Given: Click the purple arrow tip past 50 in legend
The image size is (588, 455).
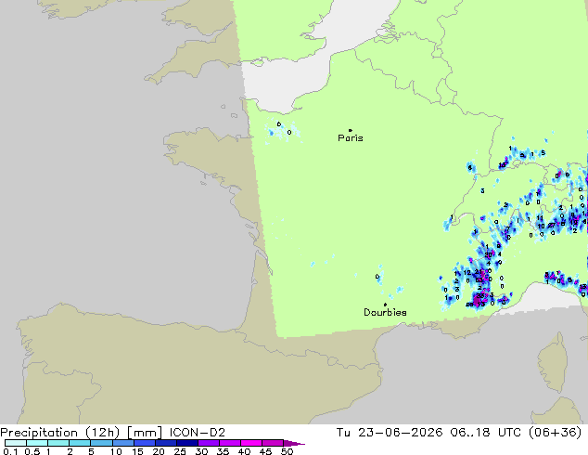Looking at the screenshot, I should coord(294,443).
